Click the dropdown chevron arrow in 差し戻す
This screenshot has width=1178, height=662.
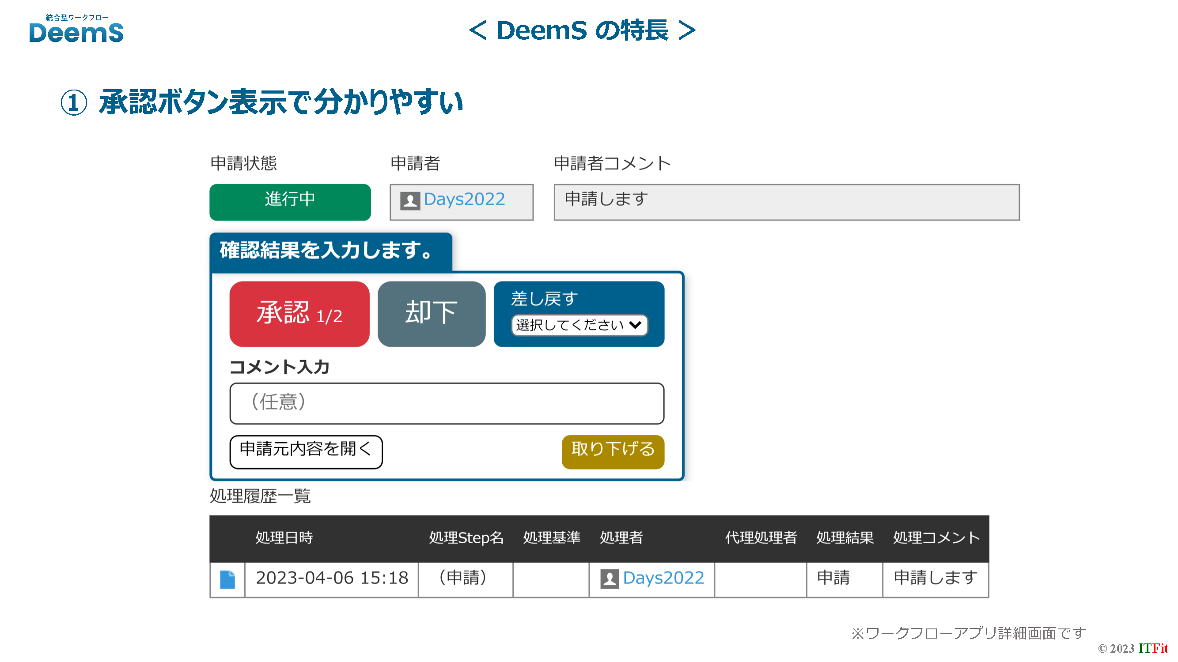(x=635, y=325)
